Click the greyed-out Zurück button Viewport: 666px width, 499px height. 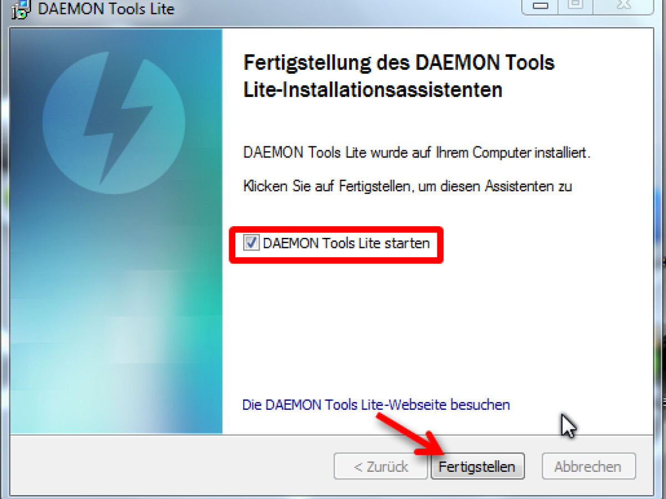(x=381, y=467)
